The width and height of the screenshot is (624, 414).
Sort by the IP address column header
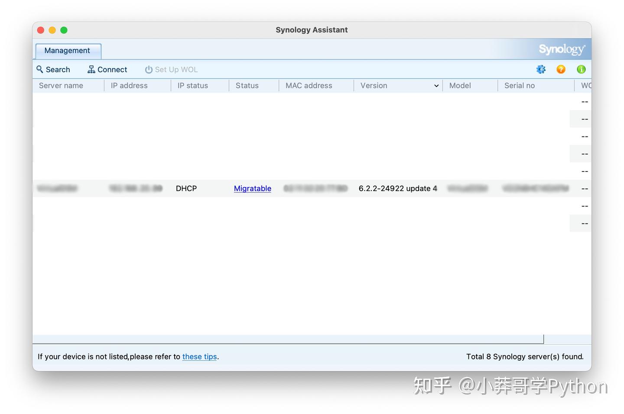click(x=129, y=85)
